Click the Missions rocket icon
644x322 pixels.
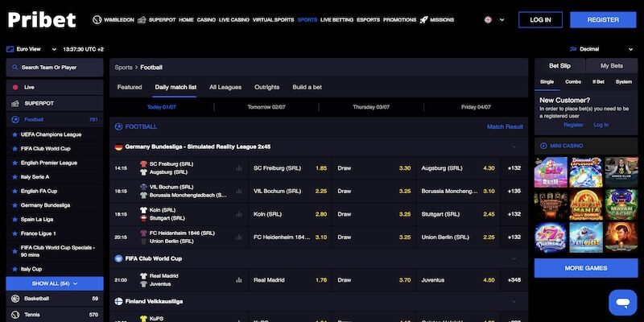[x=423, y=19]
